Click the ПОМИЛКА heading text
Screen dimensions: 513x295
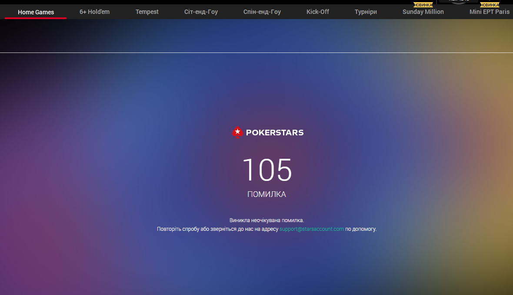pyautogui.click(x=266, y=194)
